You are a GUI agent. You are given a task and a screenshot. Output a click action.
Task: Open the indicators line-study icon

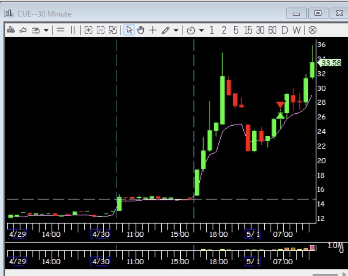pyautogui.click(x=23, y=30)
